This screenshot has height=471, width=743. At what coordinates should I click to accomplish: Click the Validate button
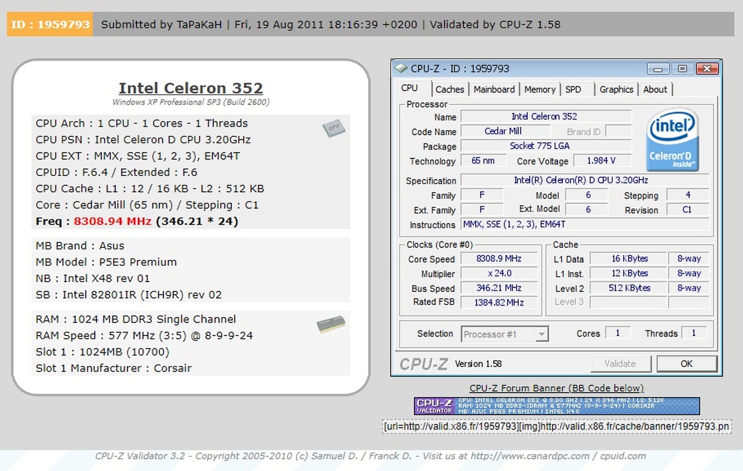[x=620, y=364]
